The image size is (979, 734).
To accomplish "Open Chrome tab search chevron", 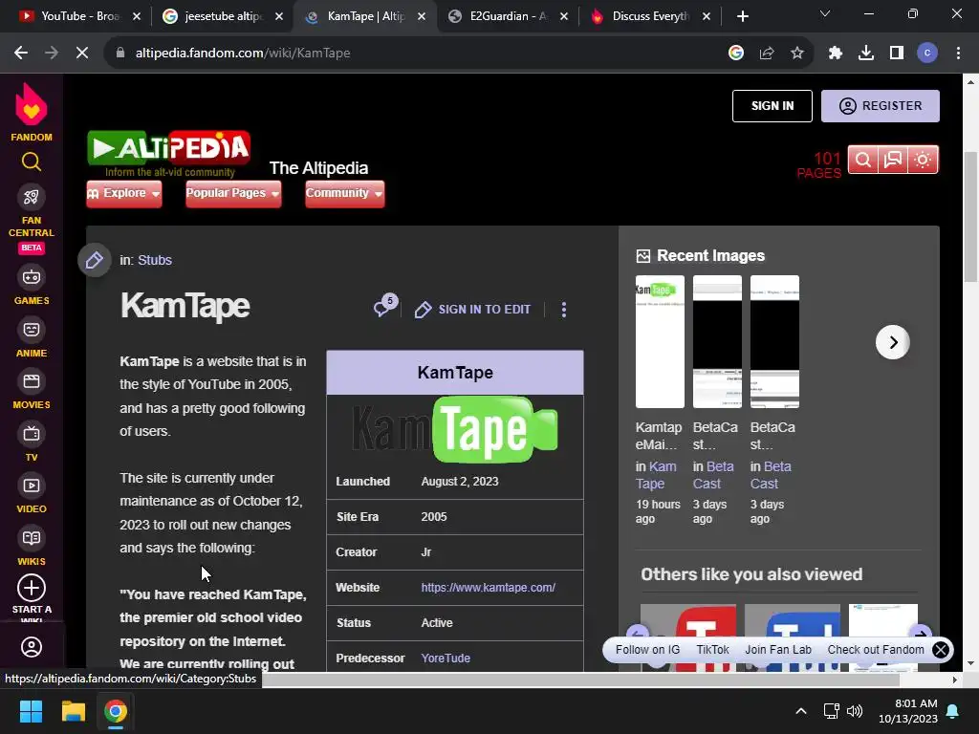I will click(x=825, y=13).
